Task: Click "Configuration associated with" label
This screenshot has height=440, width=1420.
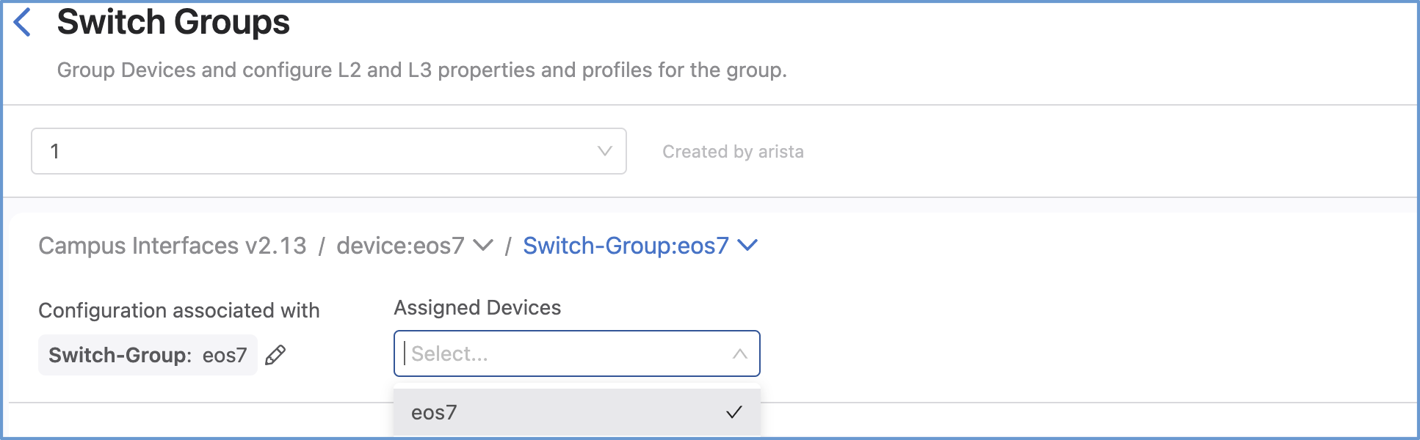Action: pyautogui.click(x=178, y=310)
